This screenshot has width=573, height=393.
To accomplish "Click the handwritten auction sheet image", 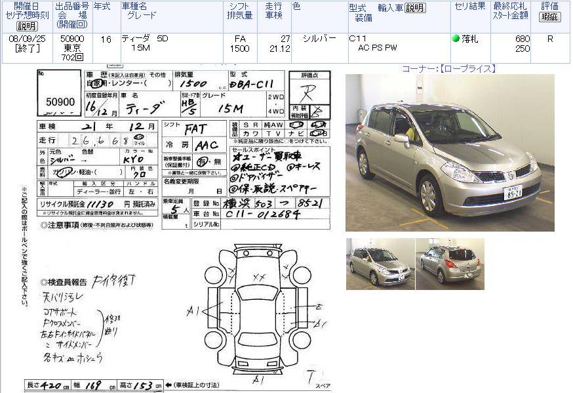I will [177, 228].
